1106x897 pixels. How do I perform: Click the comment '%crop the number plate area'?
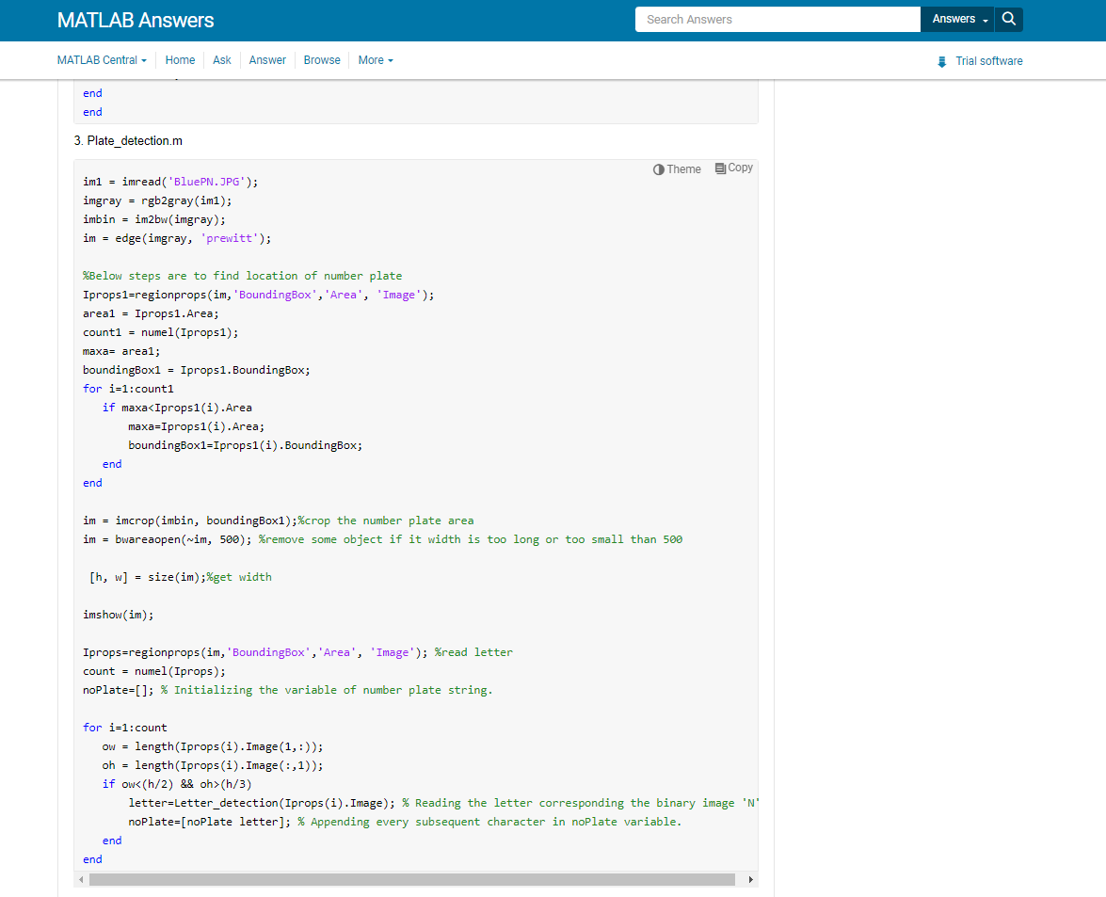click(386, 521)
